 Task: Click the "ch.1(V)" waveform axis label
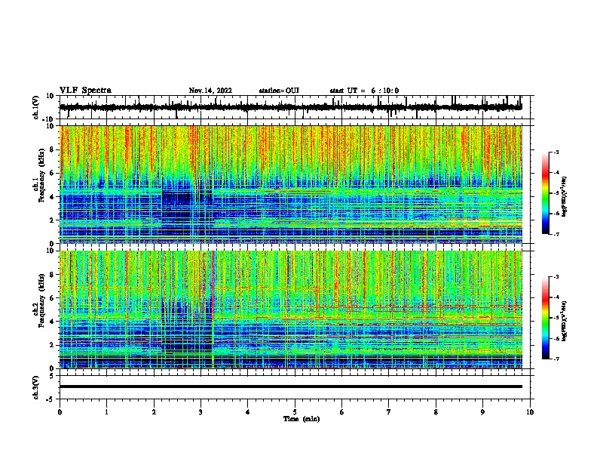[36, 107]
